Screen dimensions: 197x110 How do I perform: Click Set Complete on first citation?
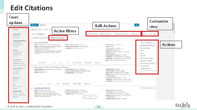(148, 43)
